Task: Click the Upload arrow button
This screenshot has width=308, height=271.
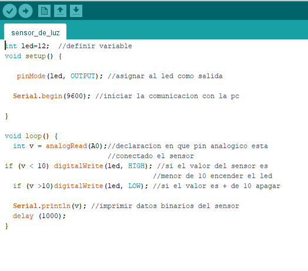Action: (x=25, y=11)
